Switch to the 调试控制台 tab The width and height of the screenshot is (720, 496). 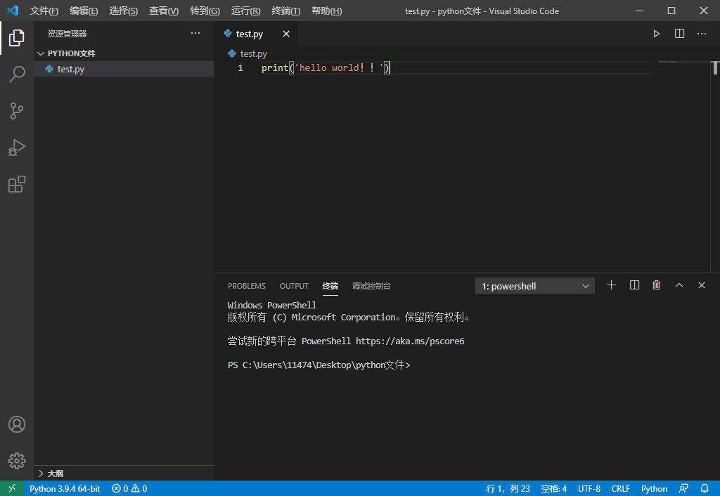pos(371,286)
